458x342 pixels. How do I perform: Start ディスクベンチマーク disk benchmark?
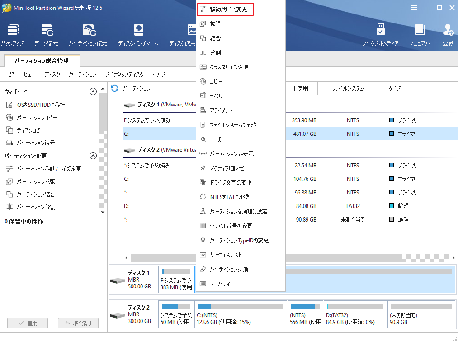click(138, 35)
